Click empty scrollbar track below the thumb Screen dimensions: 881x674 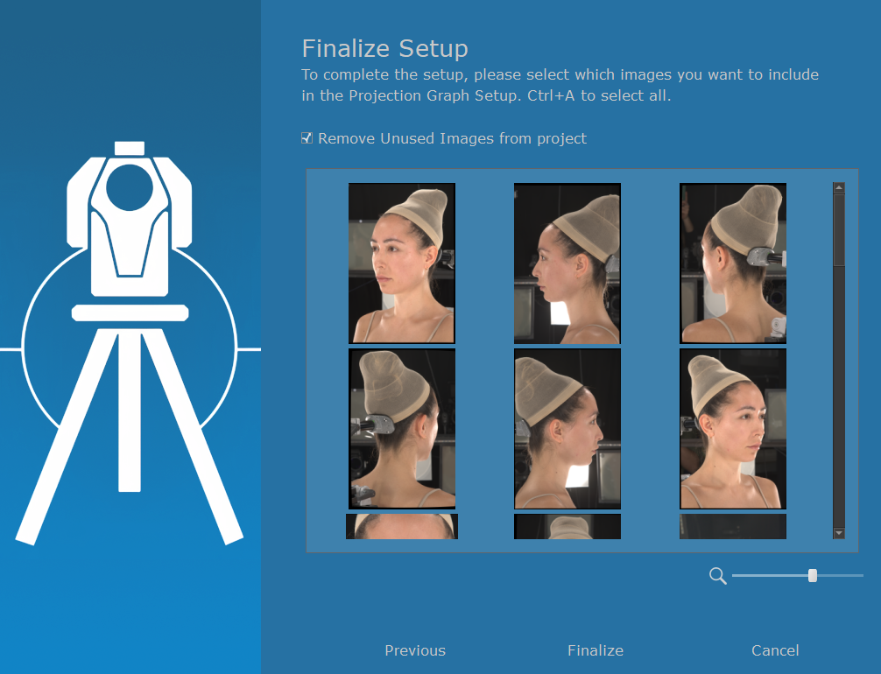pyautogui.click(x=839, y=394)
